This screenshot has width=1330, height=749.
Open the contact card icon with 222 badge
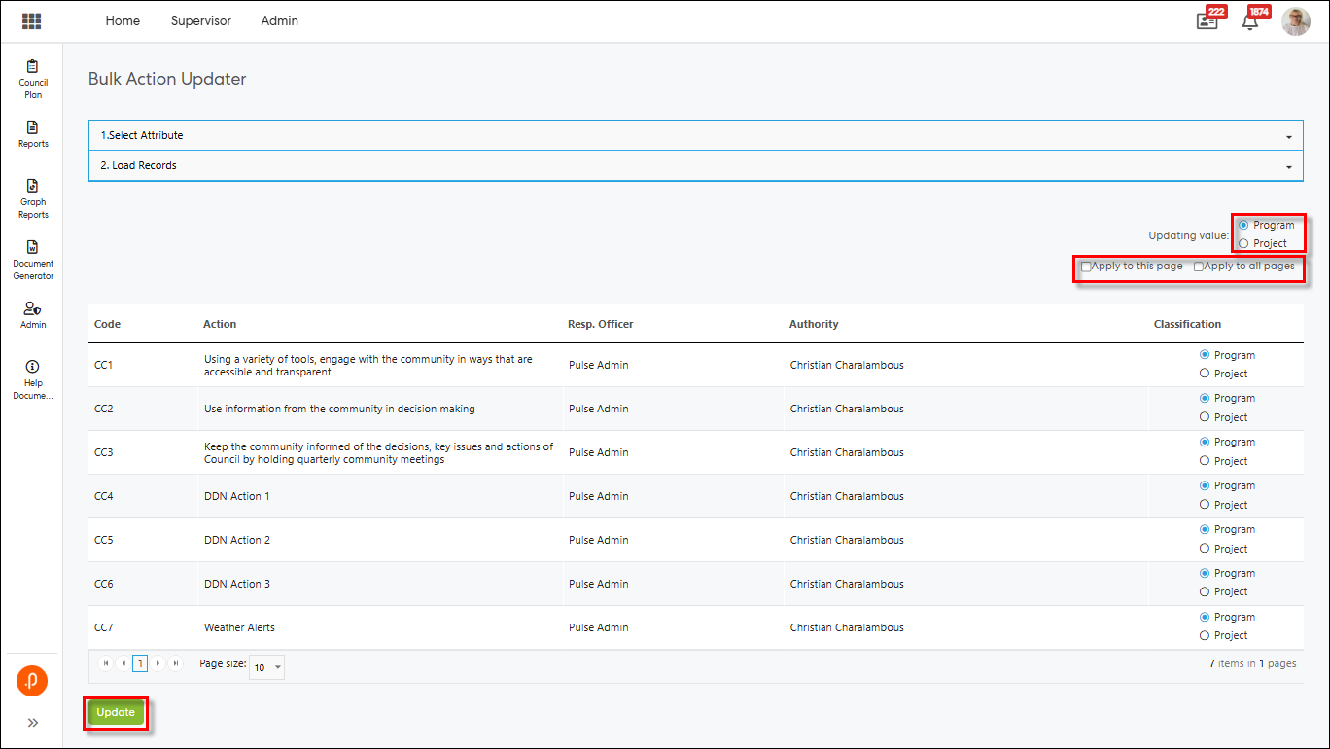[x=1207, y=21]
